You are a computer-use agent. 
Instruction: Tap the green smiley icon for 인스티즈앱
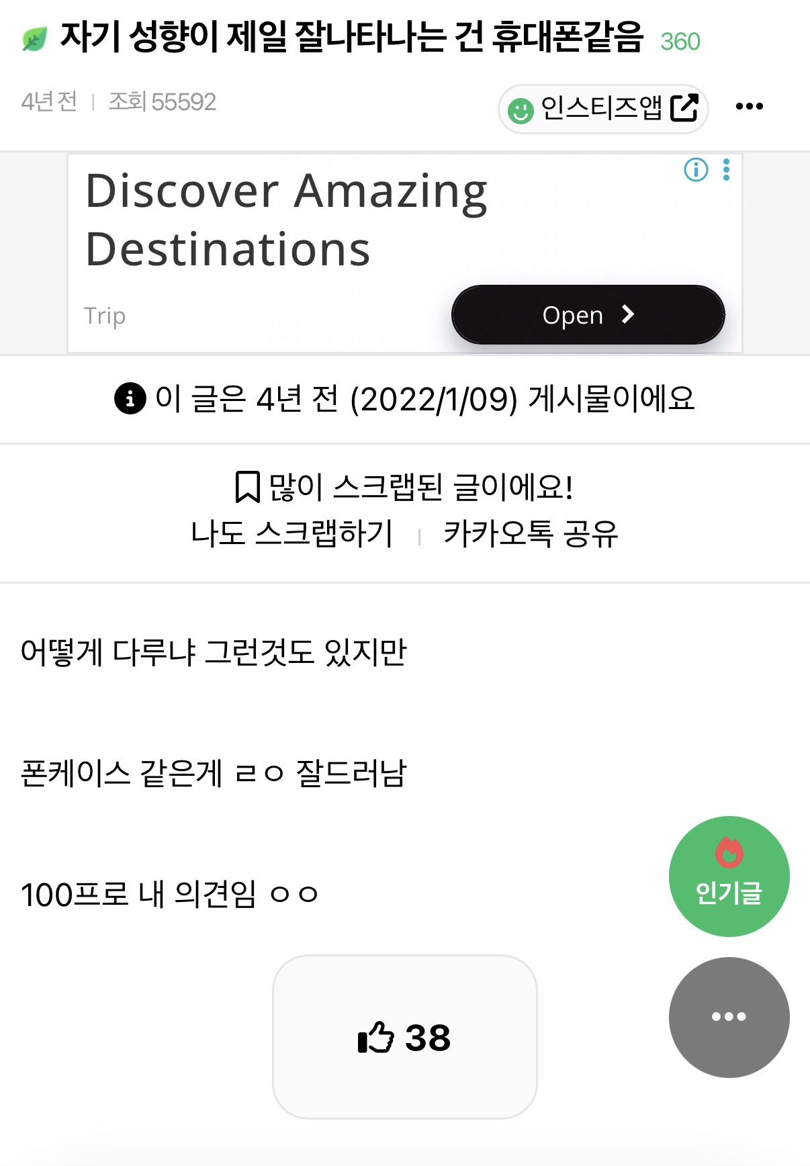(521, 110)
